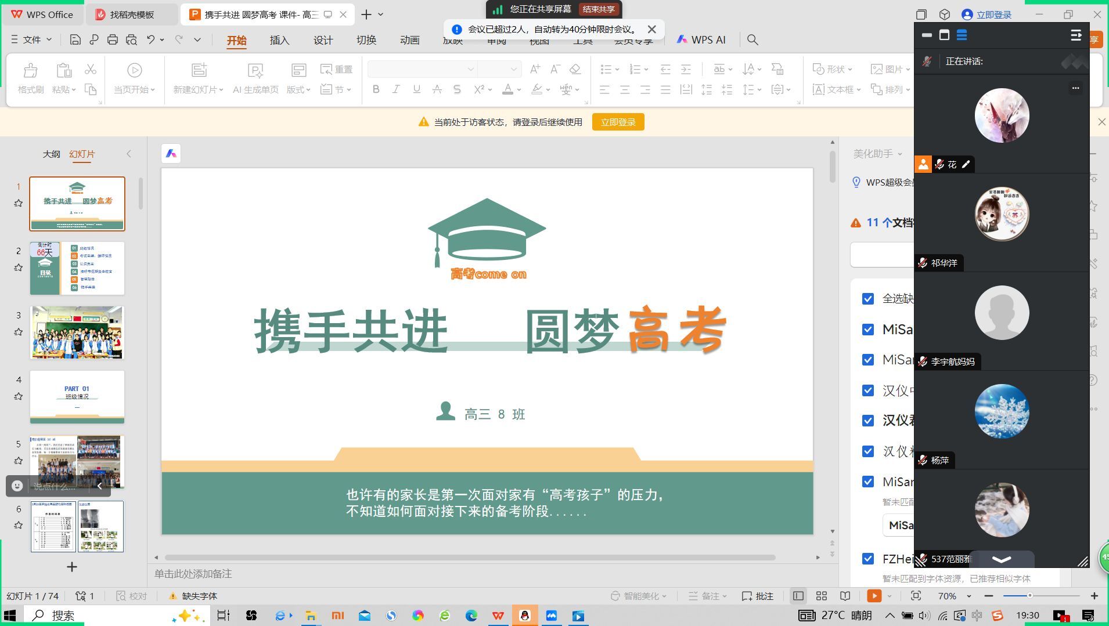1109x626 pixels.
Task: Adjust the zoom slider in status bar
Action: (x=1029, y=596)
